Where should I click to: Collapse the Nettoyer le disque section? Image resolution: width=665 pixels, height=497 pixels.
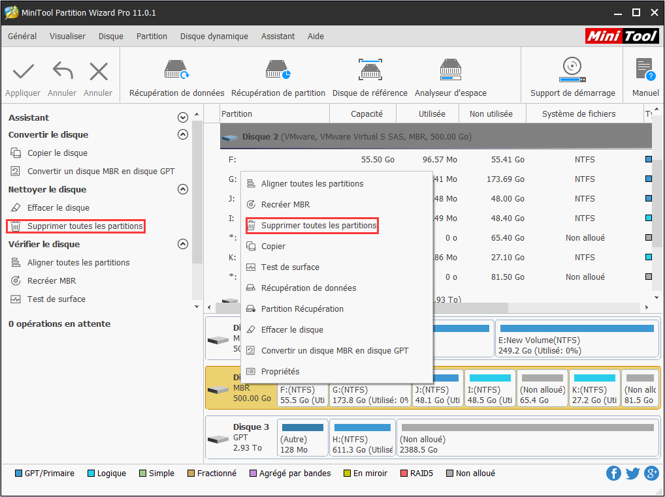click(x=183, y=189)
